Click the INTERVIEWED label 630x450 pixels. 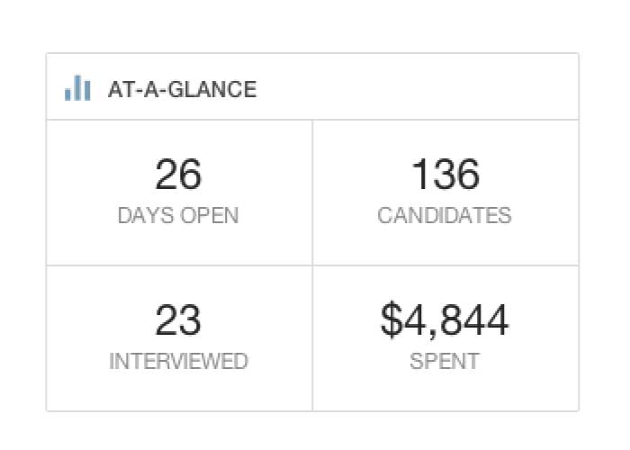[178, 361]
